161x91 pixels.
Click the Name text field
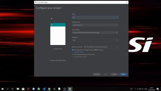click(x=95, y=17)
